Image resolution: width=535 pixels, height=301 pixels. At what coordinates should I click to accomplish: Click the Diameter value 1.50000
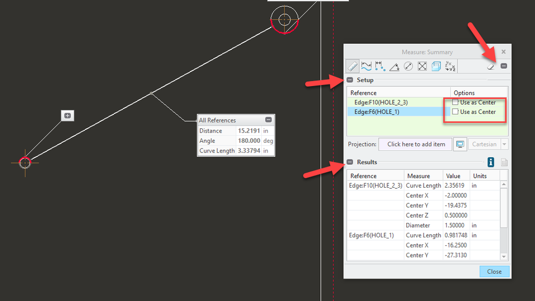(455, 225)
